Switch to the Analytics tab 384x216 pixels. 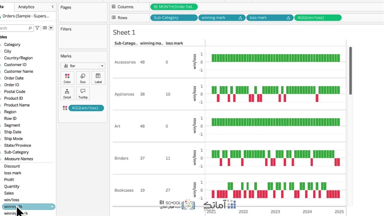[x=26, y=7]
